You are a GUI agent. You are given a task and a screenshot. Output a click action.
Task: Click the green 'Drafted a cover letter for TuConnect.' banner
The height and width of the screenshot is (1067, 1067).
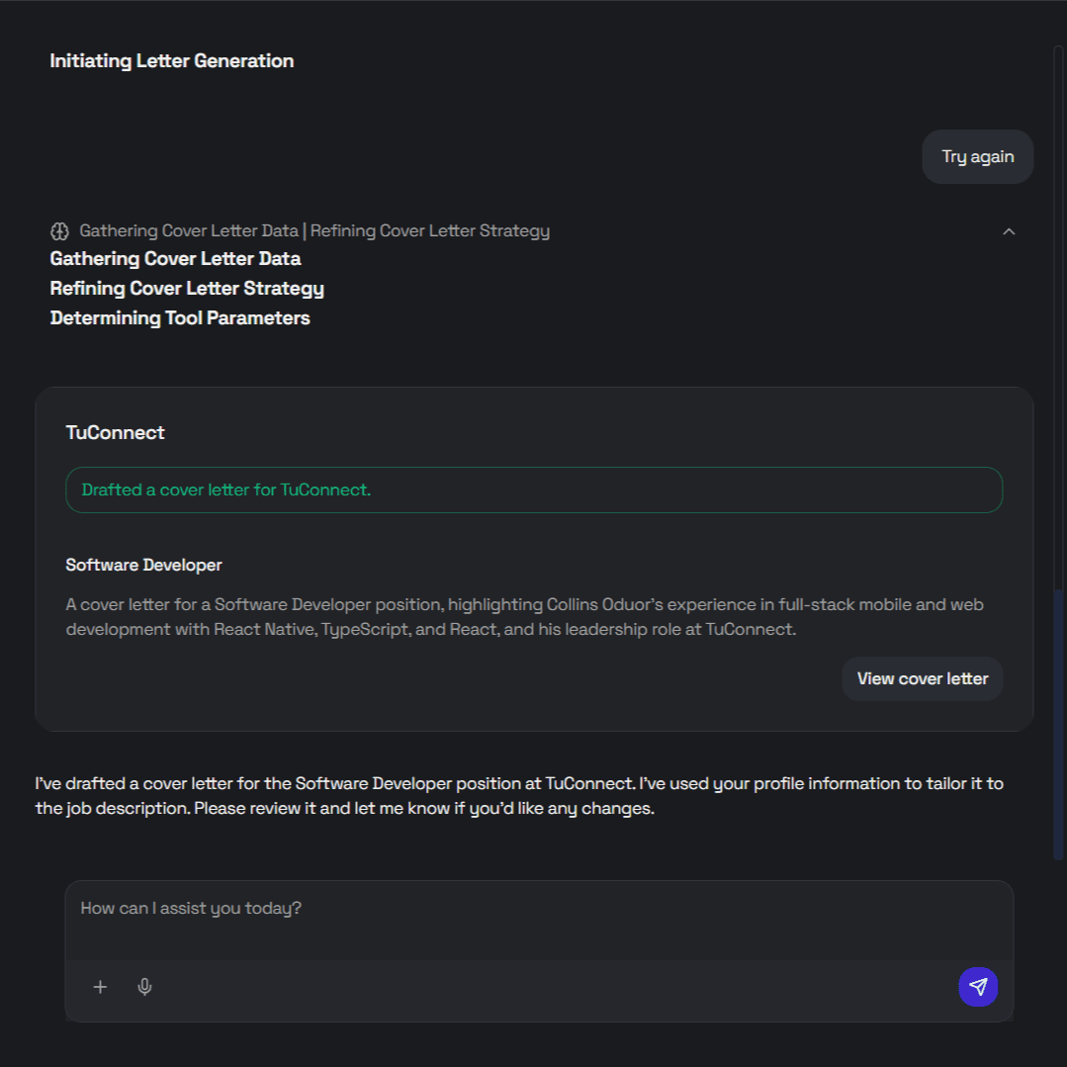coord(534,489)
